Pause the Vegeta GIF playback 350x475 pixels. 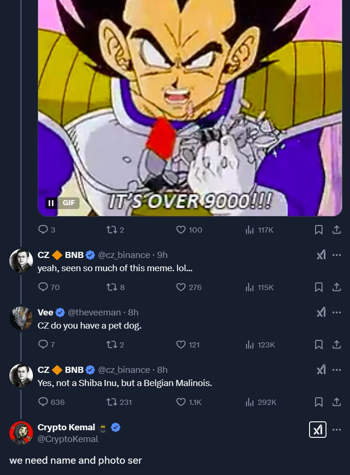point(51,203)
